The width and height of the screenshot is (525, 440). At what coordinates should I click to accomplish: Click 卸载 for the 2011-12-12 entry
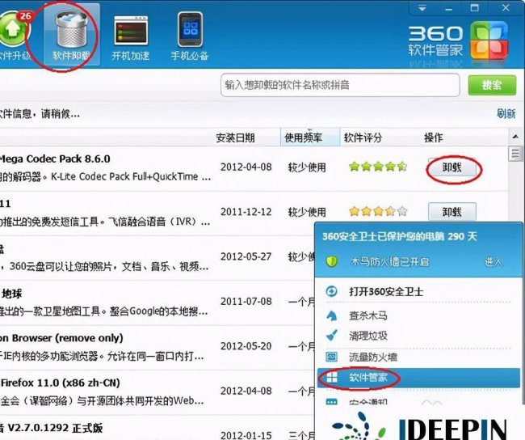point(452,212)
